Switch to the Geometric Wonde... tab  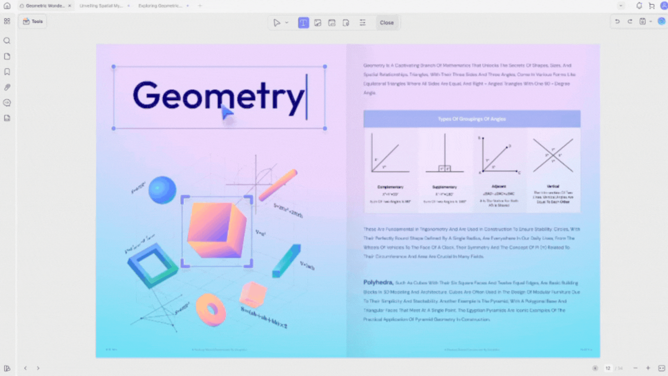click(x=45, y=6)
